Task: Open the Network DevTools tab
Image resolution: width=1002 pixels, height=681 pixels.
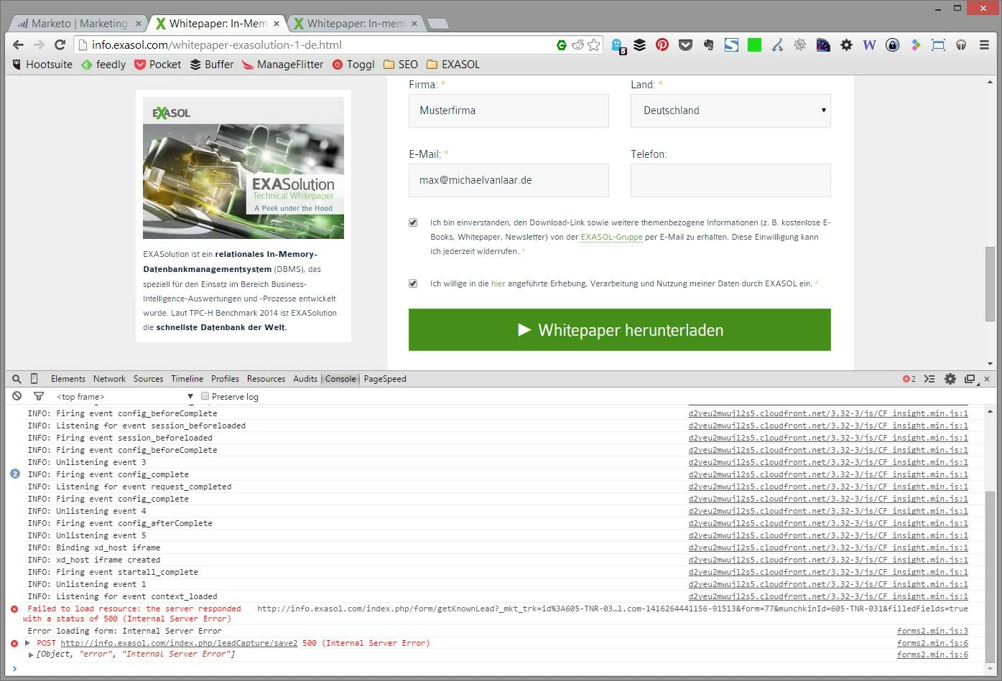Action: 109,379
